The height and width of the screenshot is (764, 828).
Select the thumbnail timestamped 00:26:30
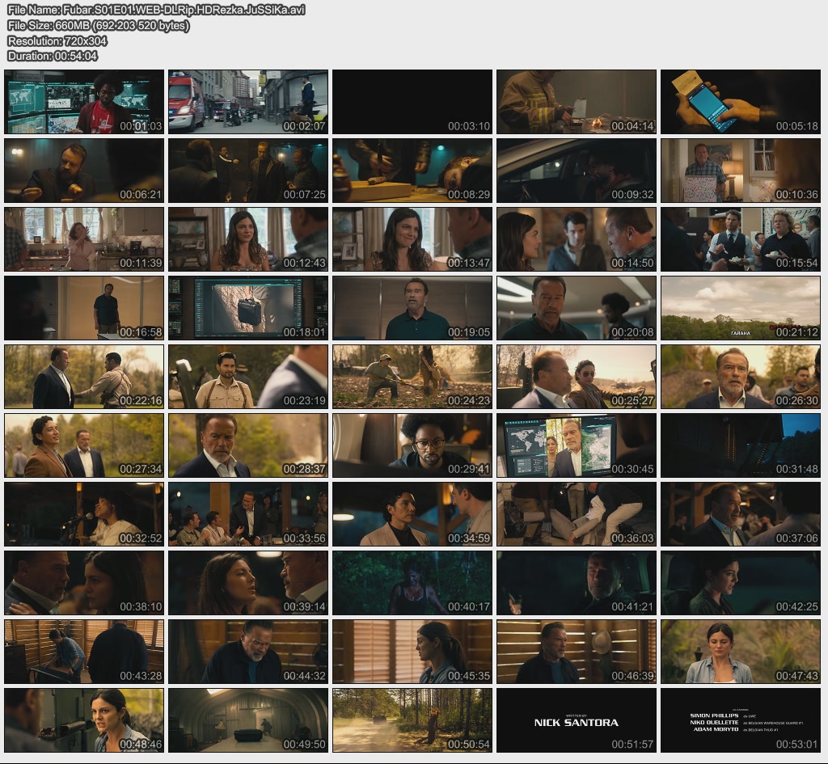741,377
